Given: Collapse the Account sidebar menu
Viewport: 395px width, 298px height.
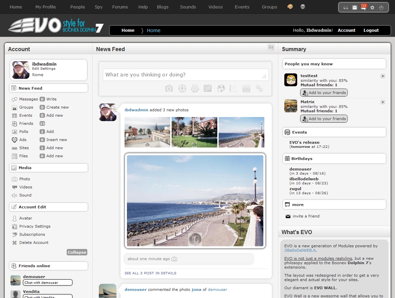Looking at the screenshot, I should (77, 252).
